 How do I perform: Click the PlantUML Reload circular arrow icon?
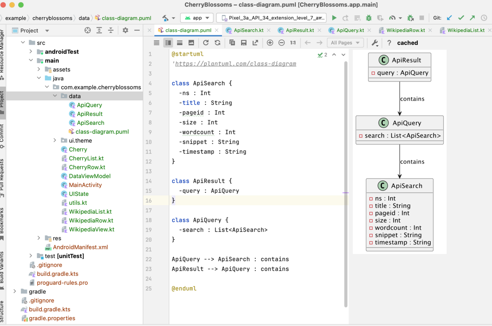point(206,43)
